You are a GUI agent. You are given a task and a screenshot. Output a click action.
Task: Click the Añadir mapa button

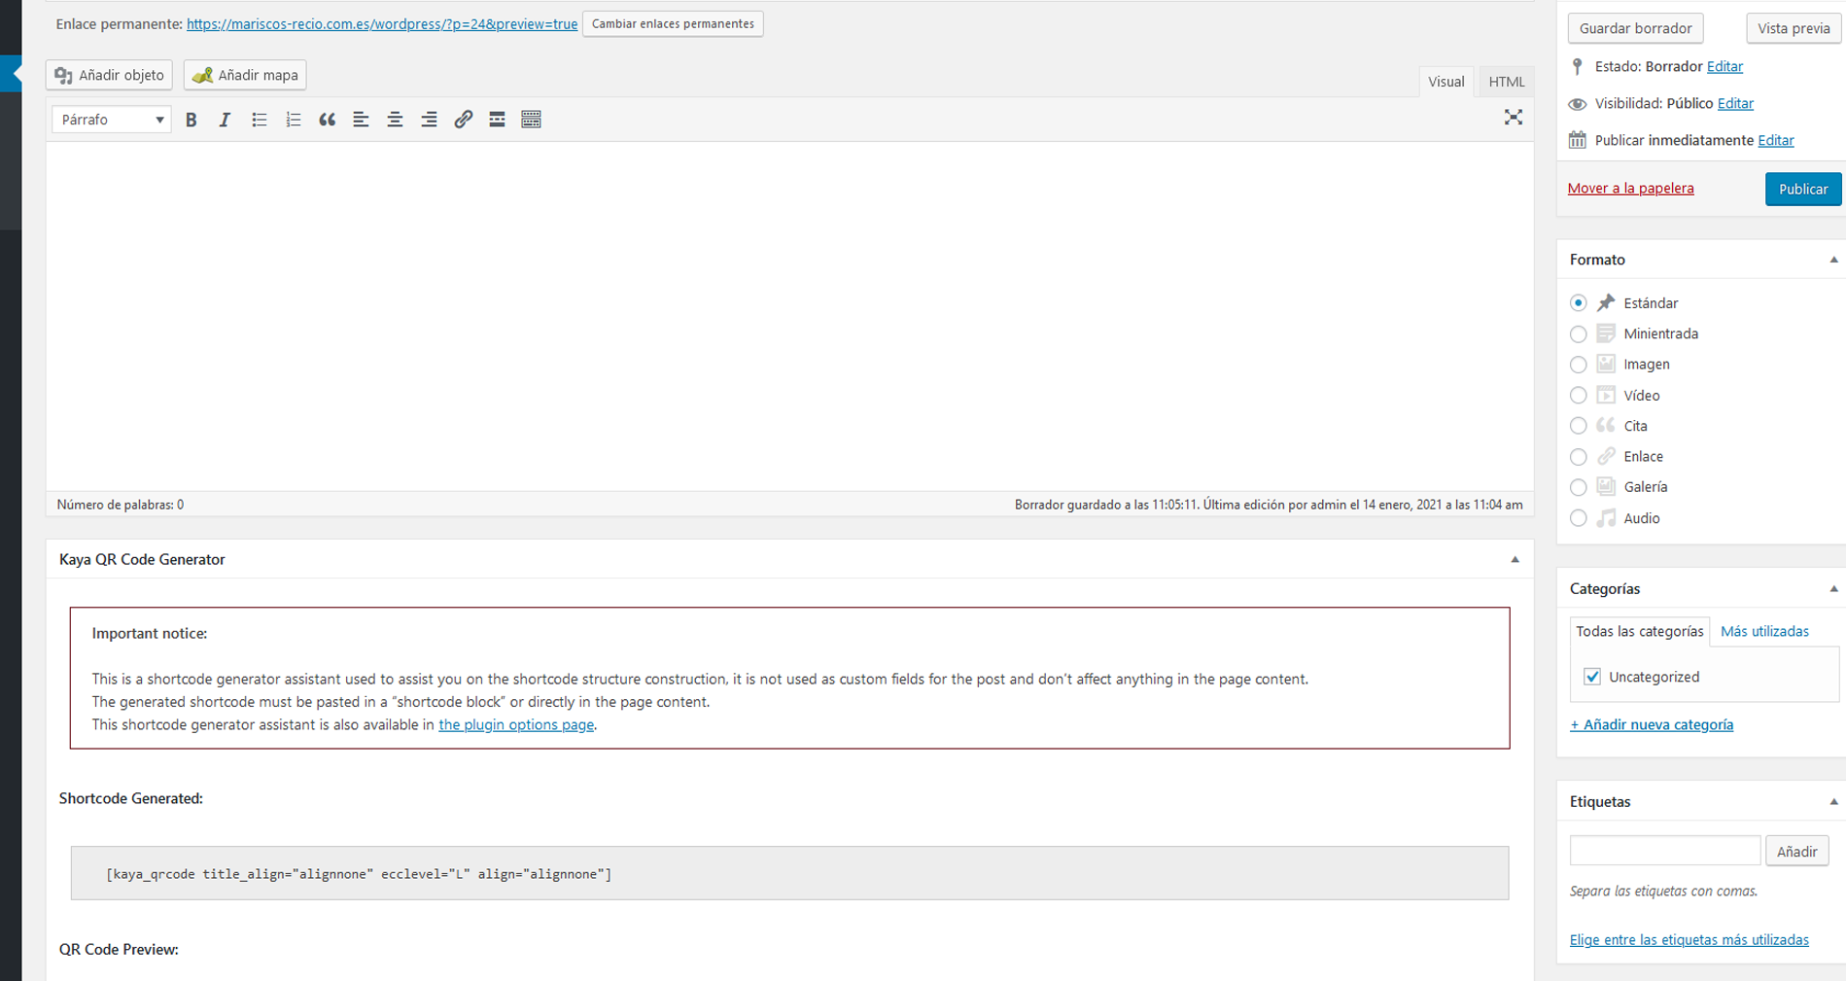pos(245,75)
